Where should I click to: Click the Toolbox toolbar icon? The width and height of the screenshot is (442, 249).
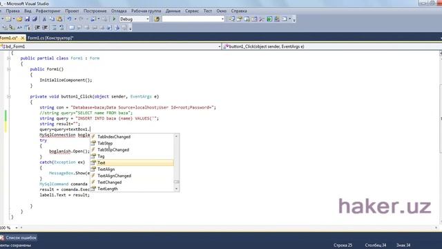pos(254,19)
